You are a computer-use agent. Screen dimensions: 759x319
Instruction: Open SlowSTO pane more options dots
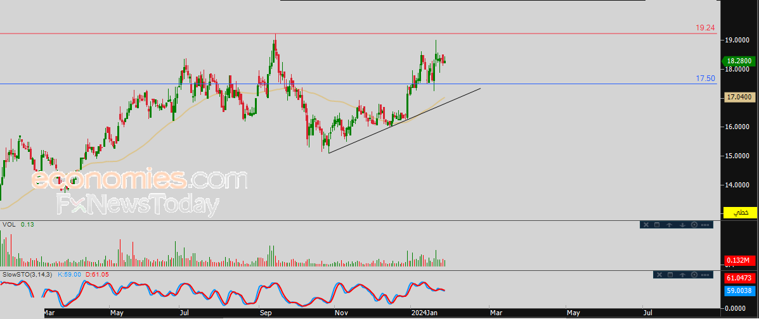705,275
